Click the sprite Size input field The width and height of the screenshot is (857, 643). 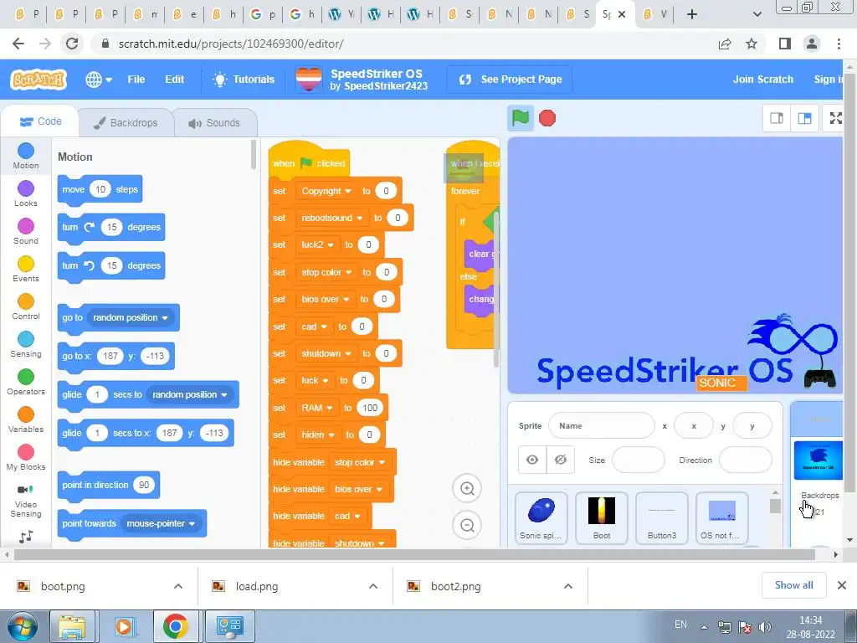click(x=638, y=460)
